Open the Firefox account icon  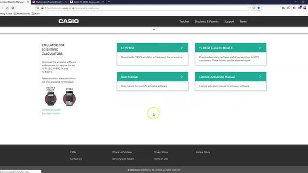pyautogui.click(x=294, y=8)
